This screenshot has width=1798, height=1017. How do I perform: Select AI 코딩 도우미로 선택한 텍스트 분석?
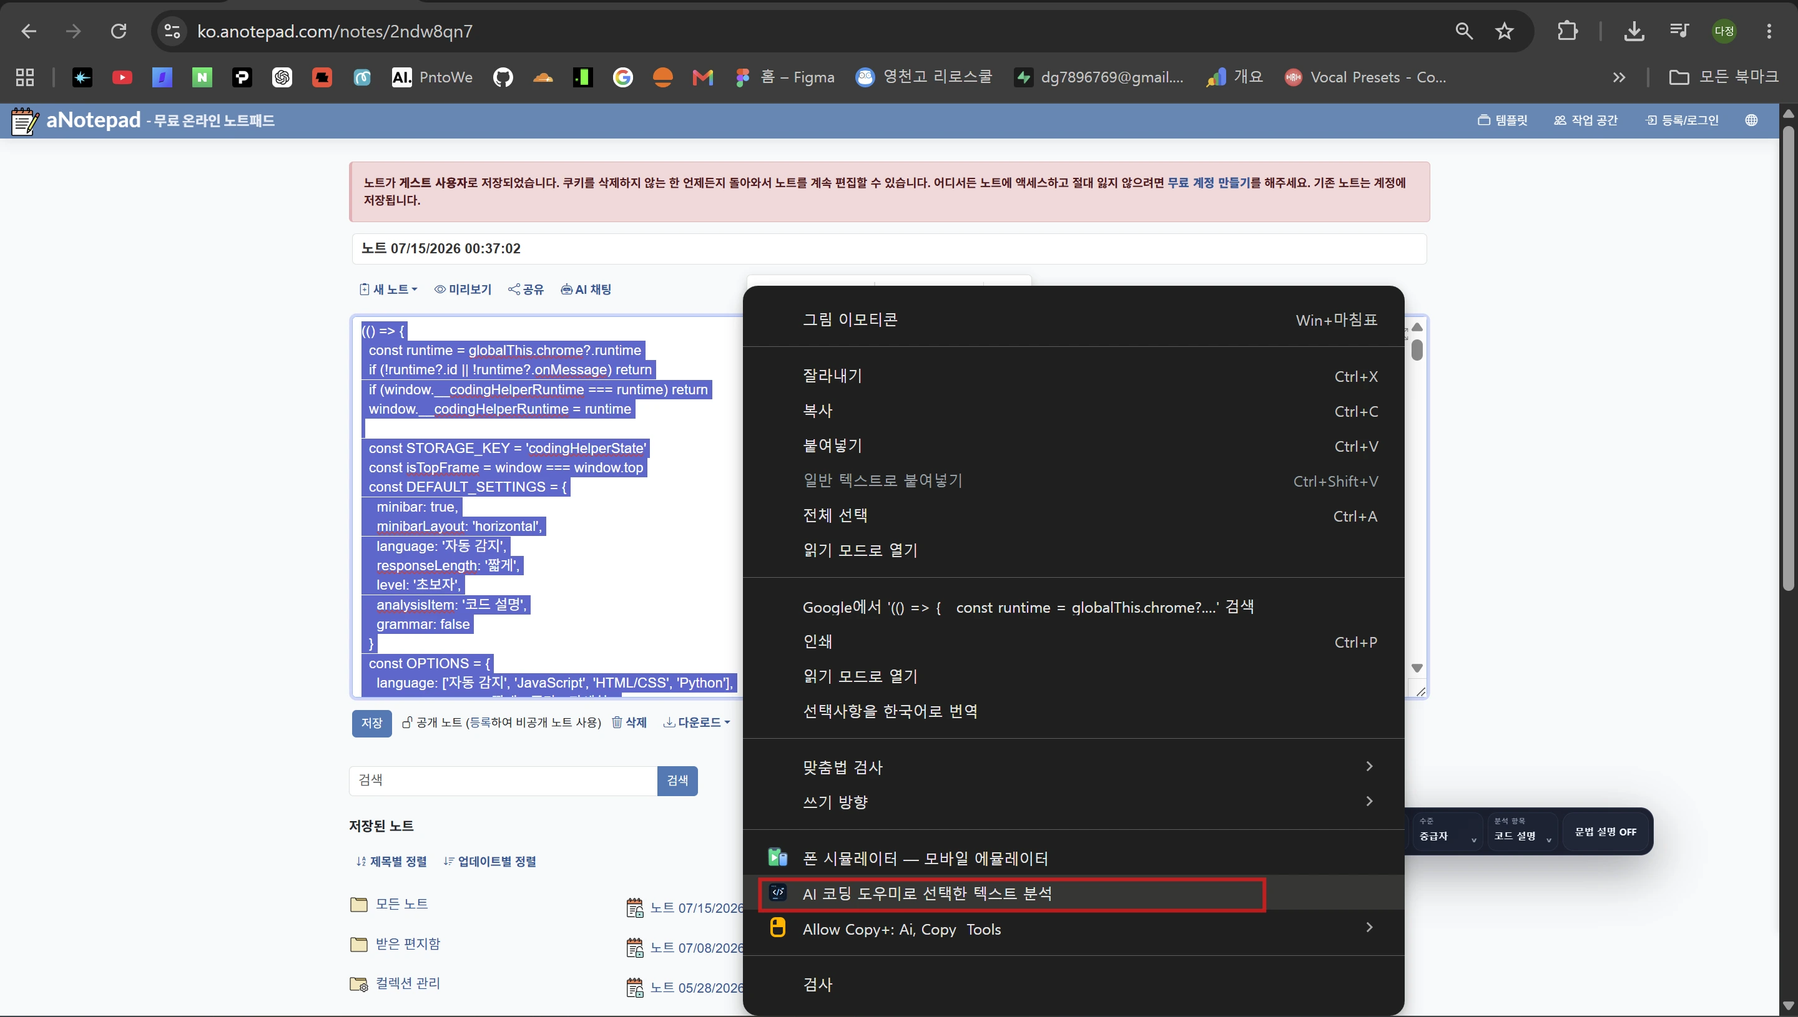[1073, 893]
